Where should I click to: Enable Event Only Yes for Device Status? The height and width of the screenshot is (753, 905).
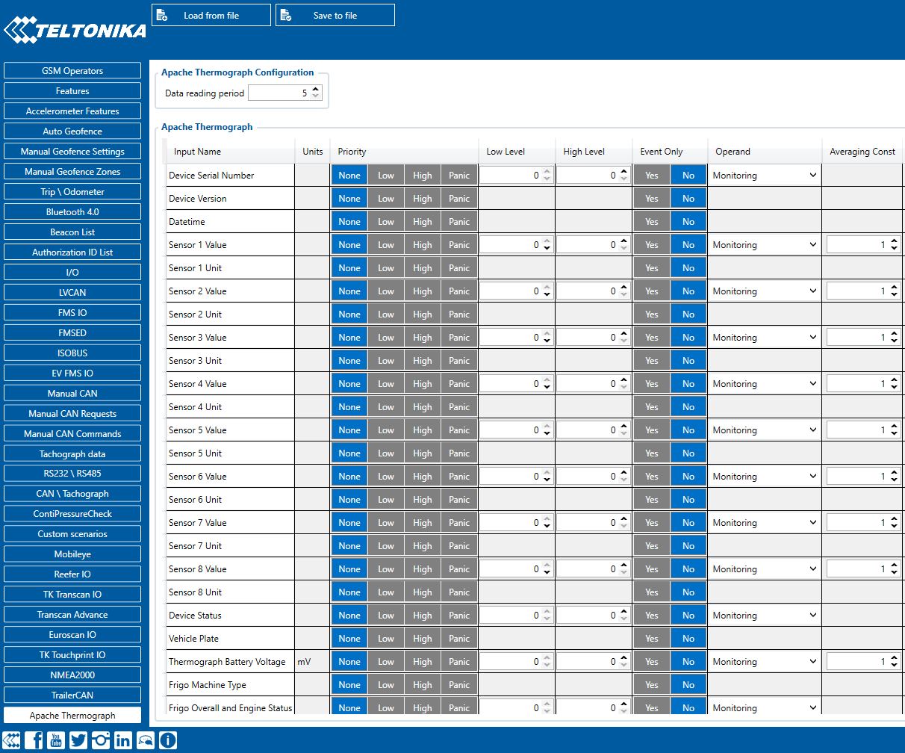click(652, 616)
